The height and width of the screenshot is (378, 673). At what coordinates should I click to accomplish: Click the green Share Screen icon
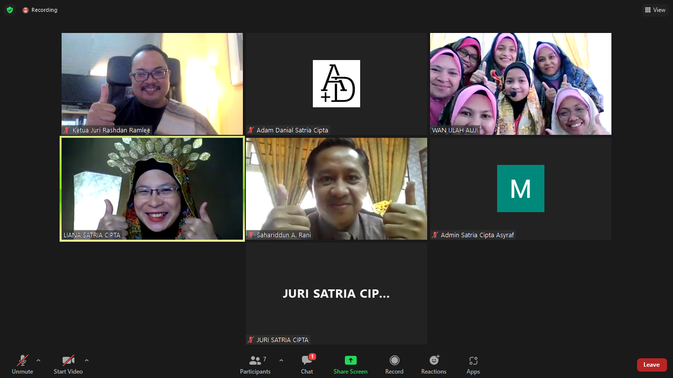tap(350, 360)
